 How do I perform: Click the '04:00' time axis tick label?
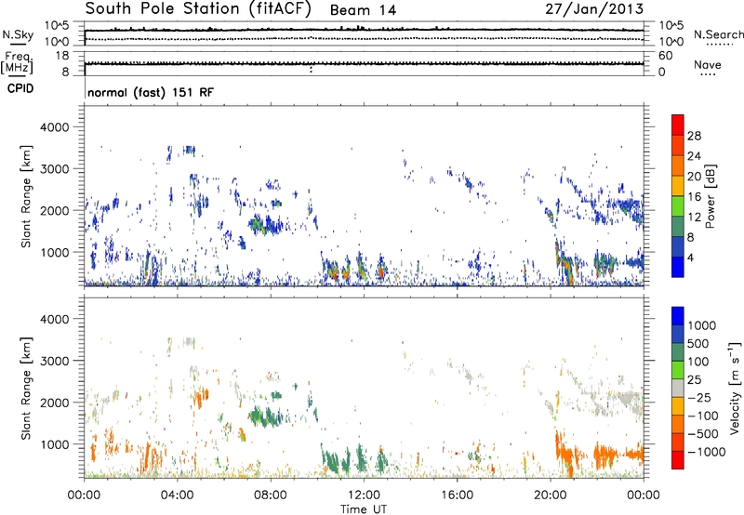pos(177,495)
